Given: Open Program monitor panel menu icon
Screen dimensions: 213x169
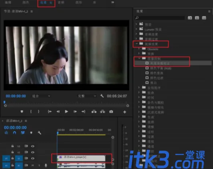Looking at the screenshot, I should (32, 11).
